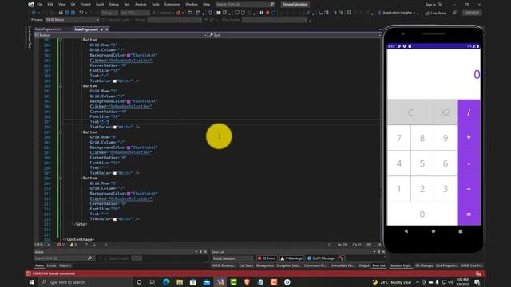
Task: Click the Windows taskbar search box
Action: [86, 282]
